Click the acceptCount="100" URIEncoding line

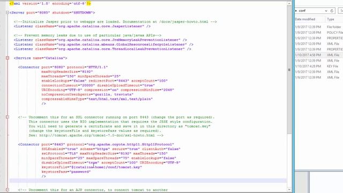pyautogui.click(x=111, y=162)
